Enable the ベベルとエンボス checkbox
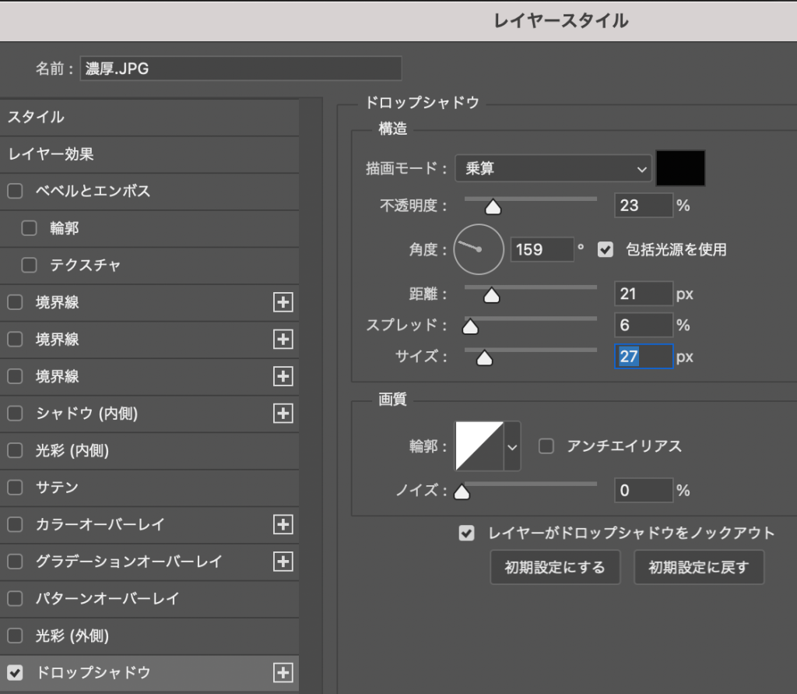Image resolution: width=797 pixels, height=694 pixels. point(15,192)
